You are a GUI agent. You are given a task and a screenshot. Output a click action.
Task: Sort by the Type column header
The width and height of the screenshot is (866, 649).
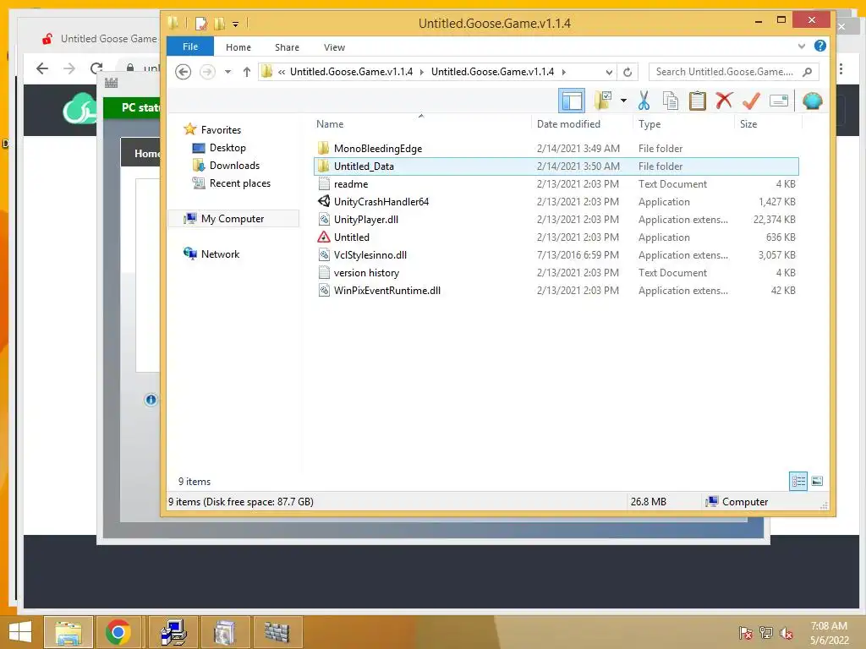(x=649, y=124)
